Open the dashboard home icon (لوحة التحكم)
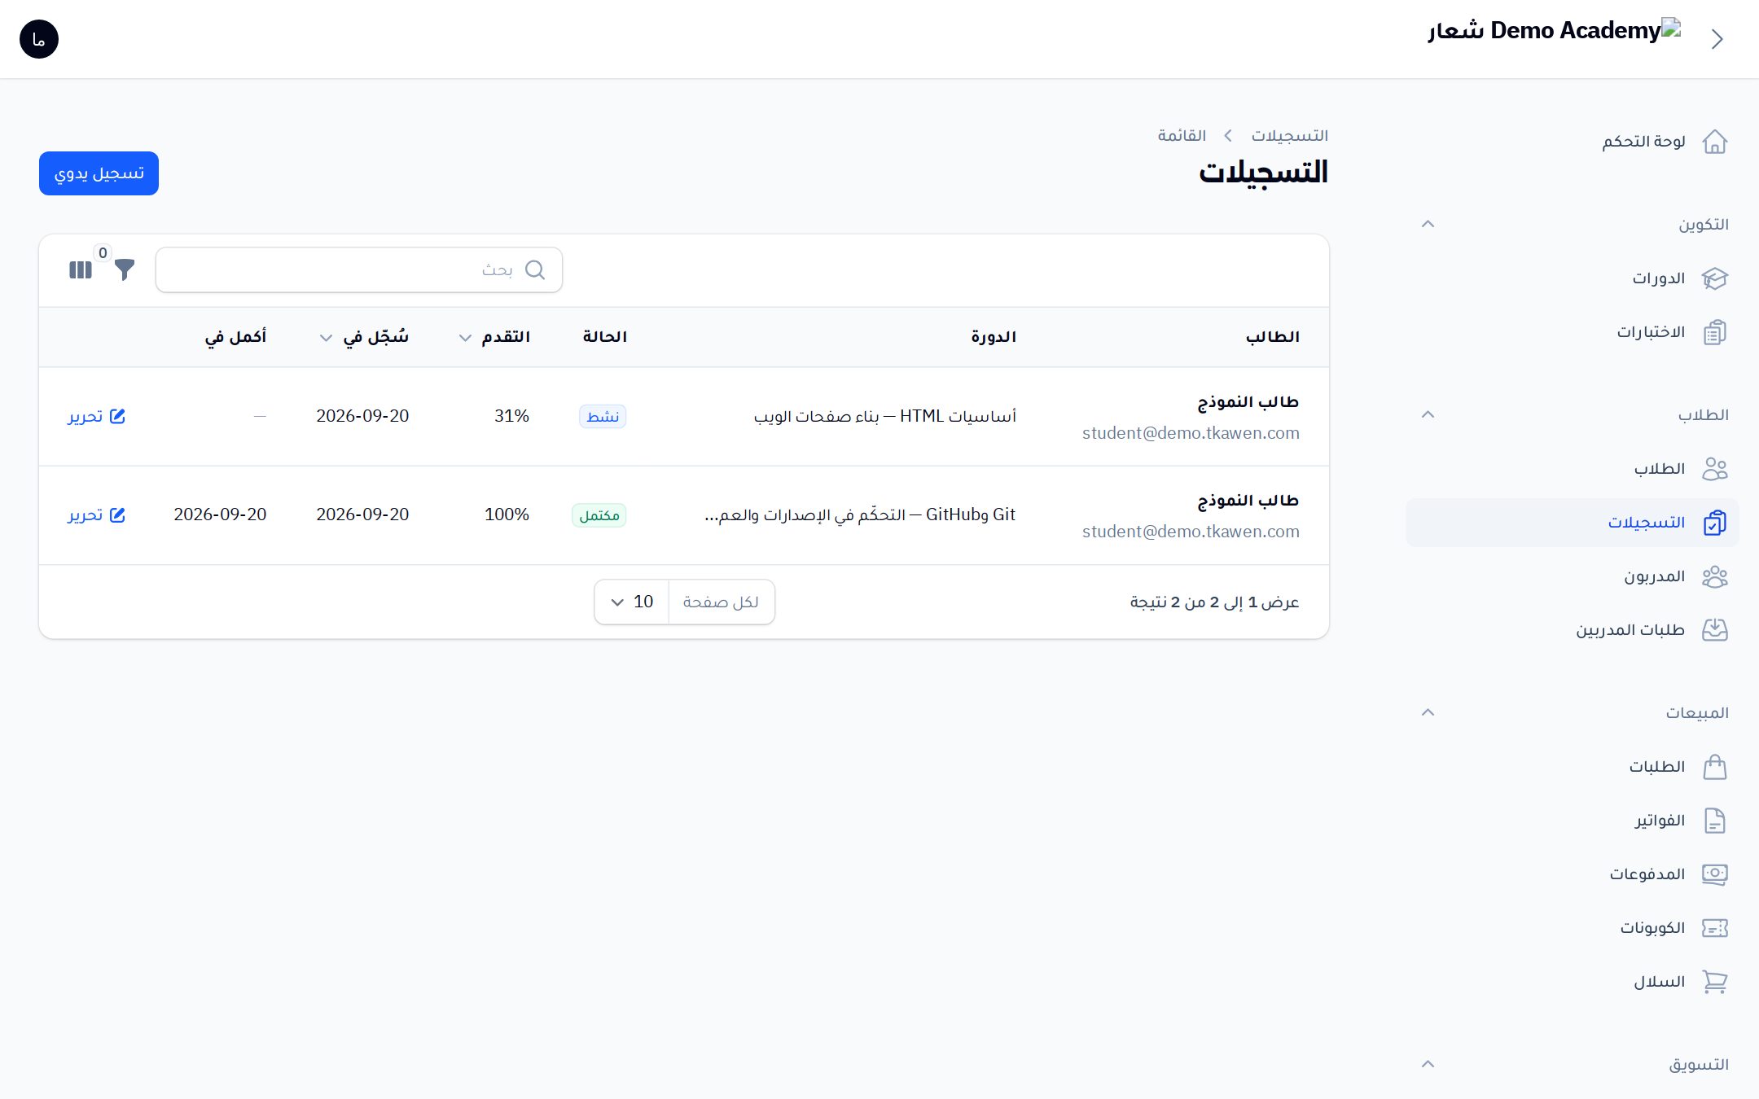 pyautogui.click(x=1714, y=142)
